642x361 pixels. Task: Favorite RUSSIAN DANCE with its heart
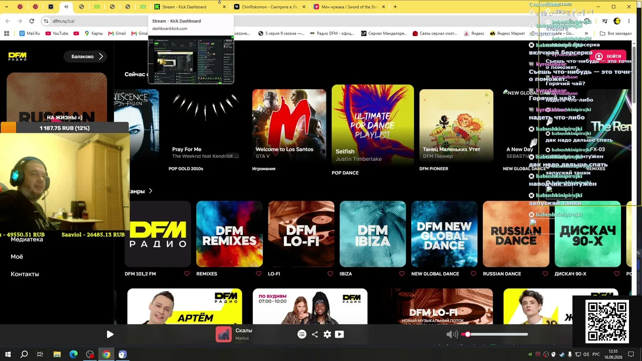(x=545, y=274)
